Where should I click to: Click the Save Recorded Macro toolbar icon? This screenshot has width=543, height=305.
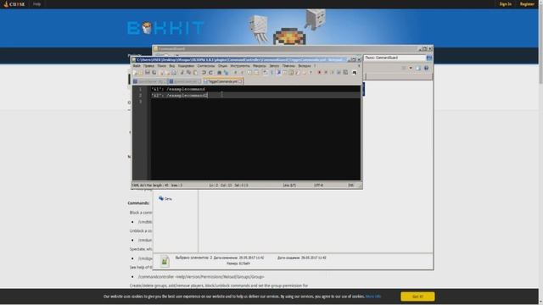tap(345, 73)
